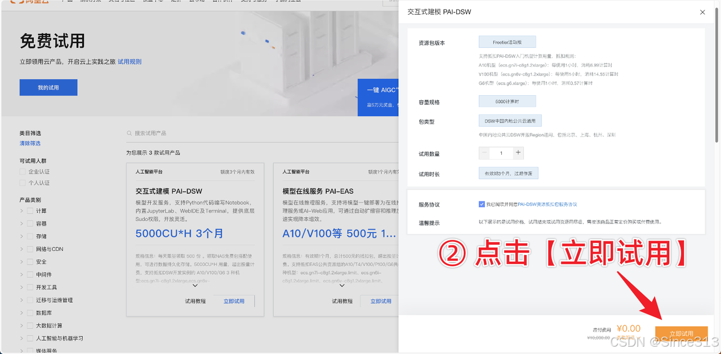Uncheck the service agreement checkbox
The width and height of the screenshot is (721, 354).
(x=482, y=204)
